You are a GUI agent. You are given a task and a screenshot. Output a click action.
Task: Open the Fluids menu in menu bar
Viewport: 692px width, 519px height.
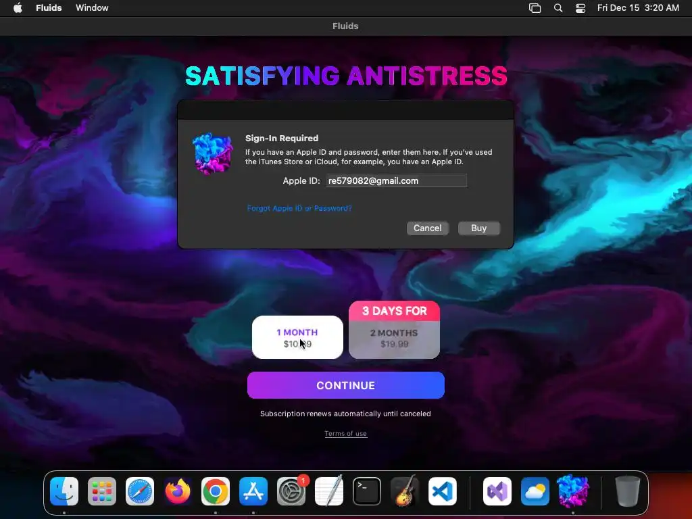(49, 7)
